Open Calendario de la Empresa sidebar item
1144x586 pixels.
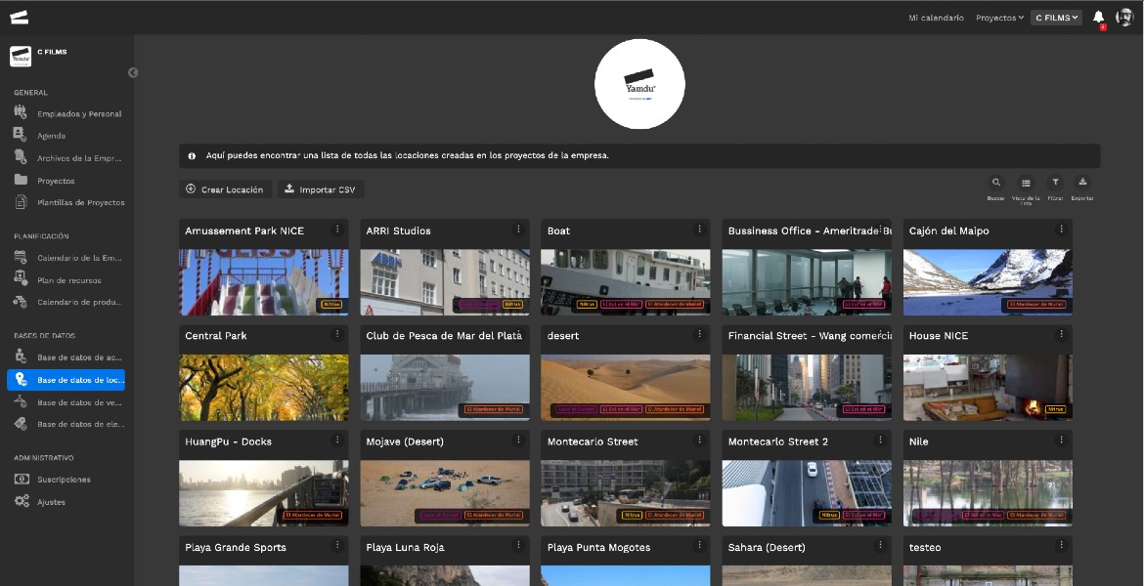(x=67, y=258)
